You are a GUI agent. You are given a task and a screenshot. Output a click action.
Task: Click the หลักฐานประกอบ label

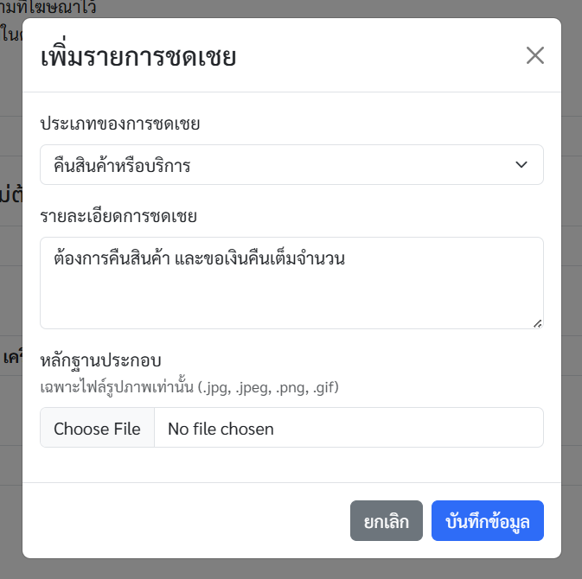click(101, 359)
